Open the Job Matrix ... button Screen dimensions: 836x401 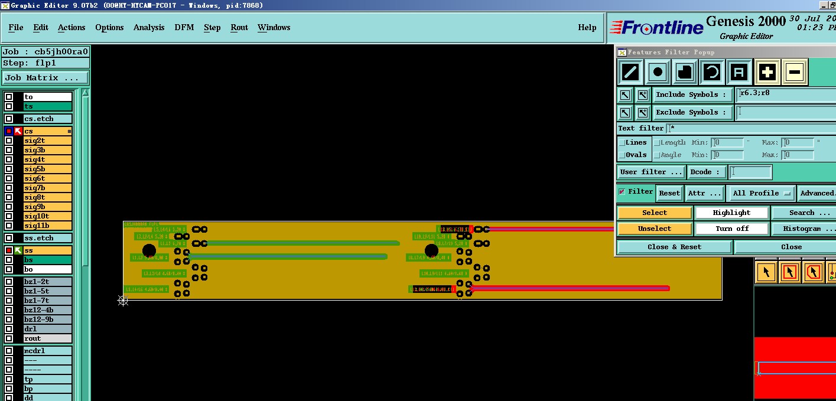point(45,77)
